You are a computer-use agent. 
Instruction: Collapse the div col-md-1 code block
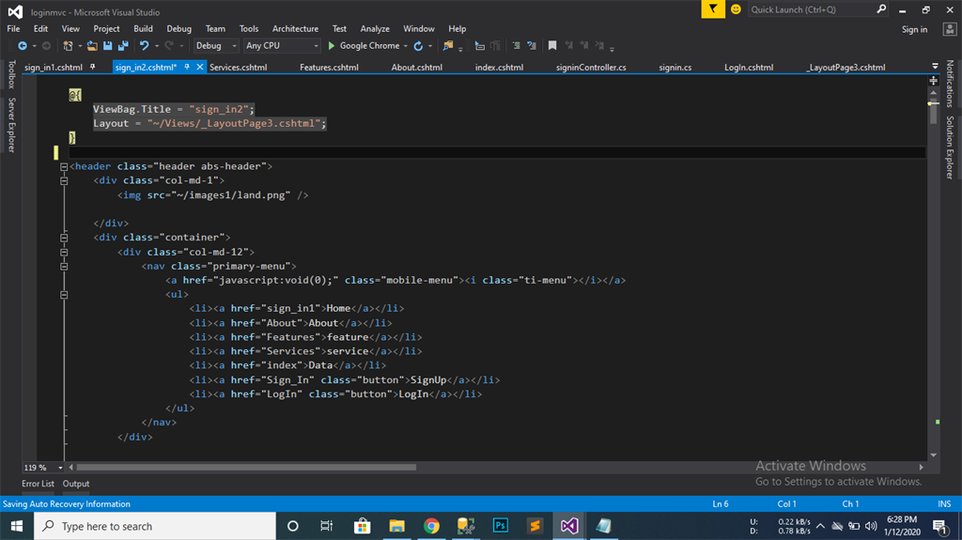(x=64, y=180)
